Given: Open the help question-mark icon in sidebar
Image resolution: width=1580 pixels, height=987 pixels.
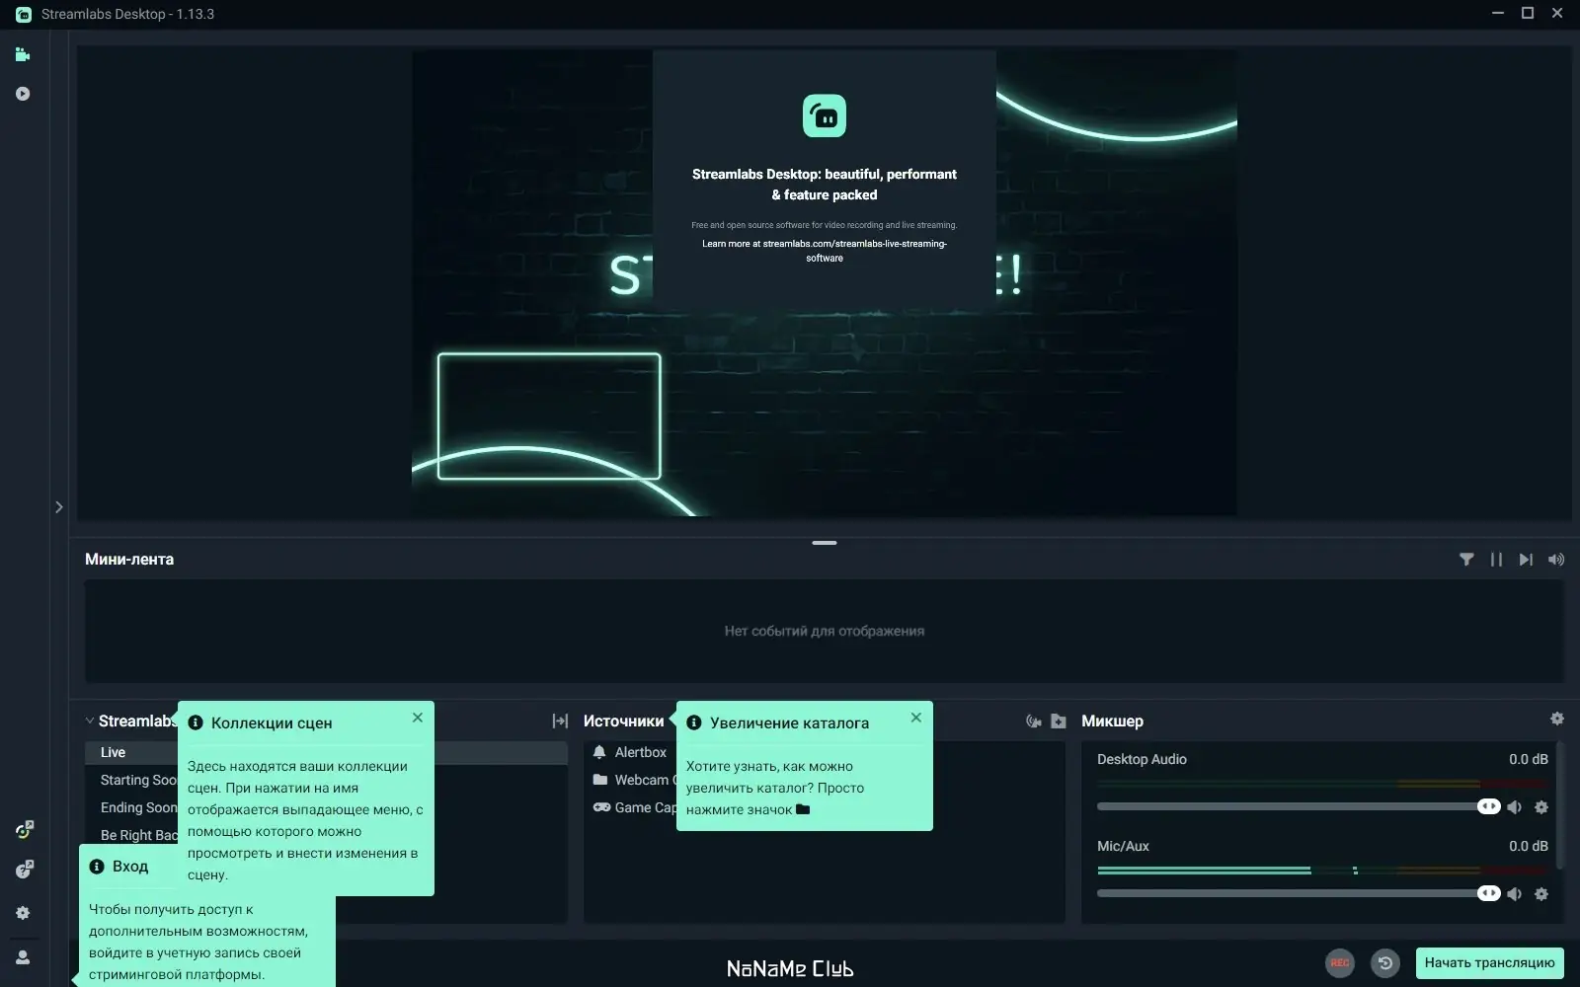Looking at the screenshot, I should pos(25,870).
